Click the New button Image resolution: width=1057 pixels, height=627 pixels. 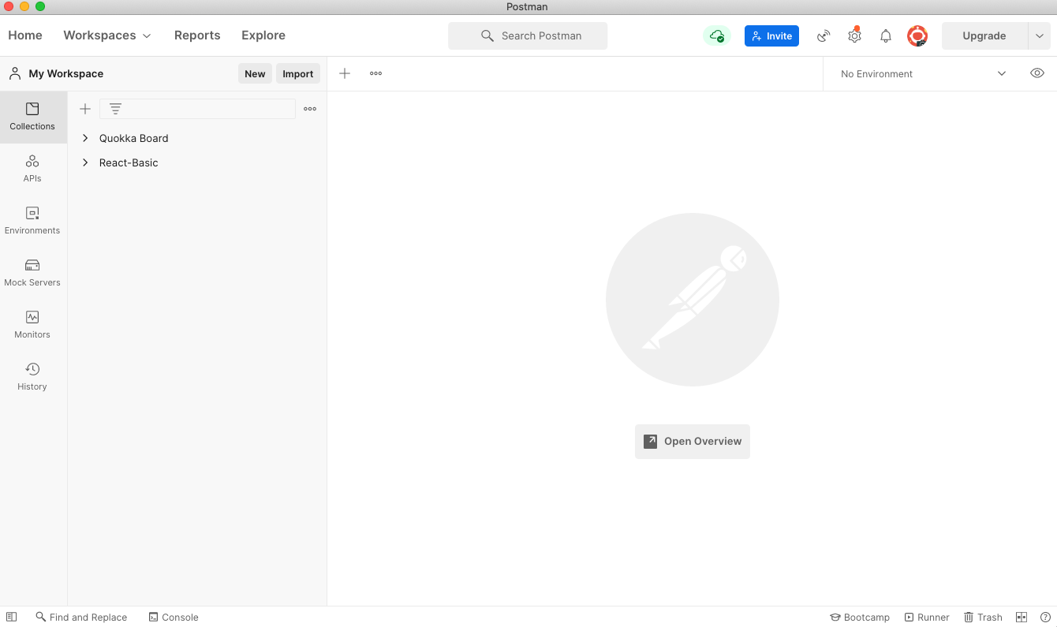click(x=255, y=73)
